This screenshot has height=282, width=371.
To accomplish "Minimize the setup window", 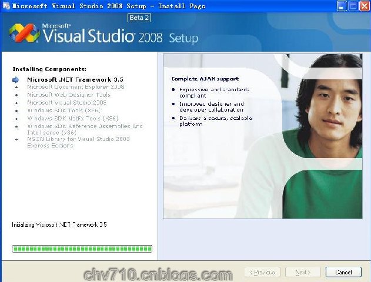I will (342, 6).
